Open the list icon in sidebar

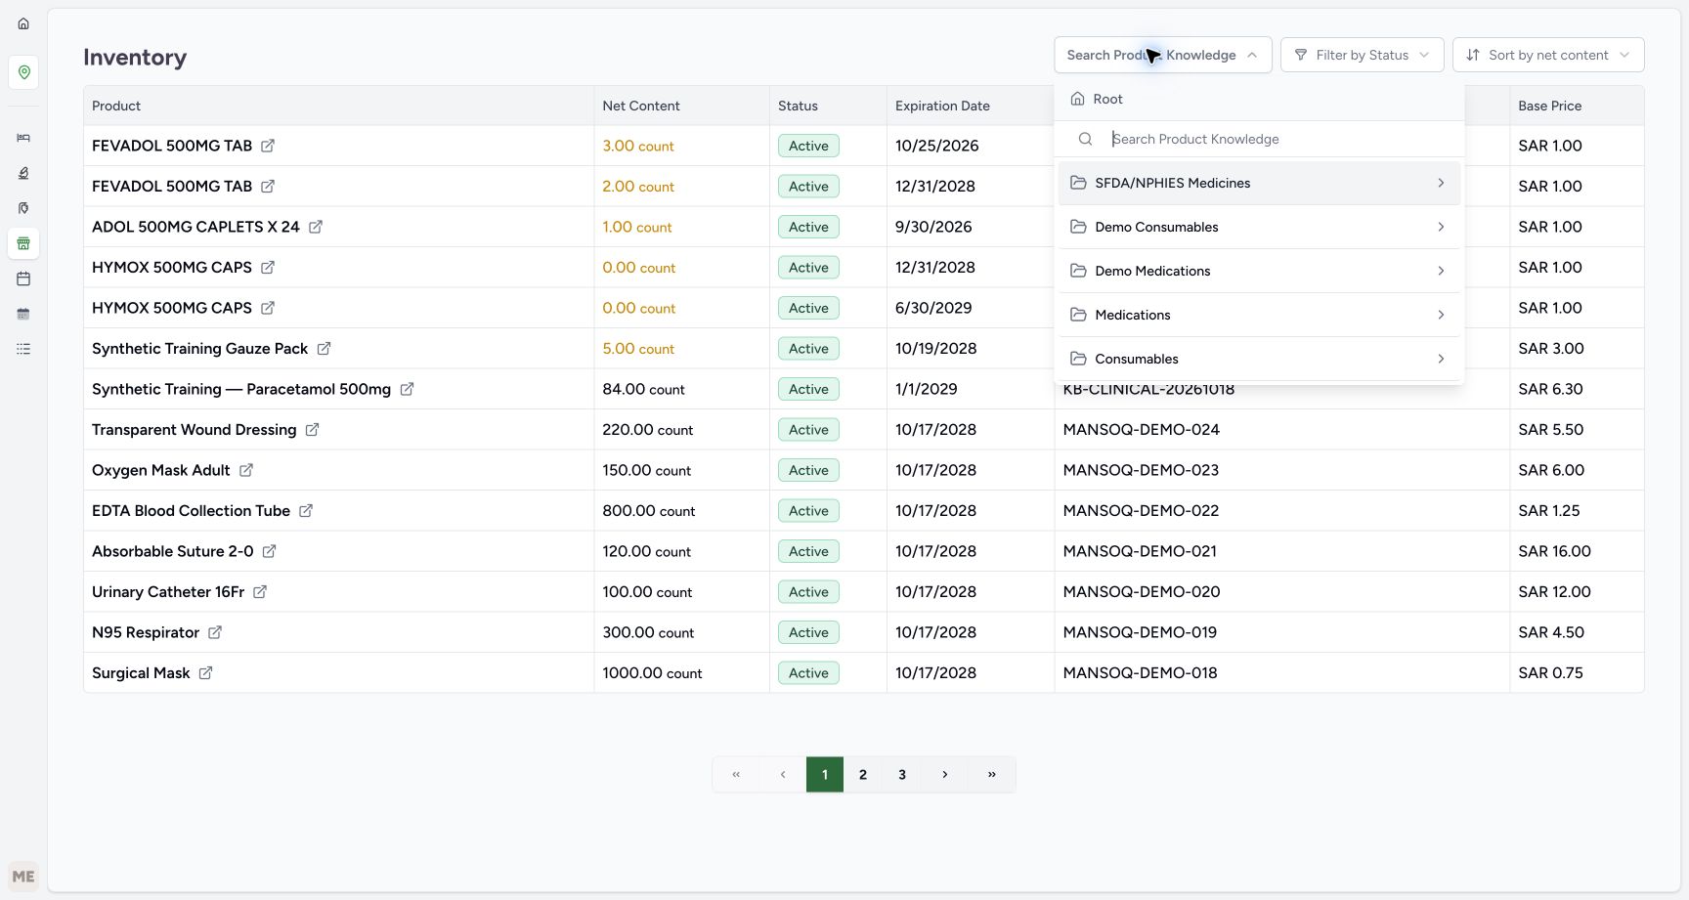tap(23, 349)
